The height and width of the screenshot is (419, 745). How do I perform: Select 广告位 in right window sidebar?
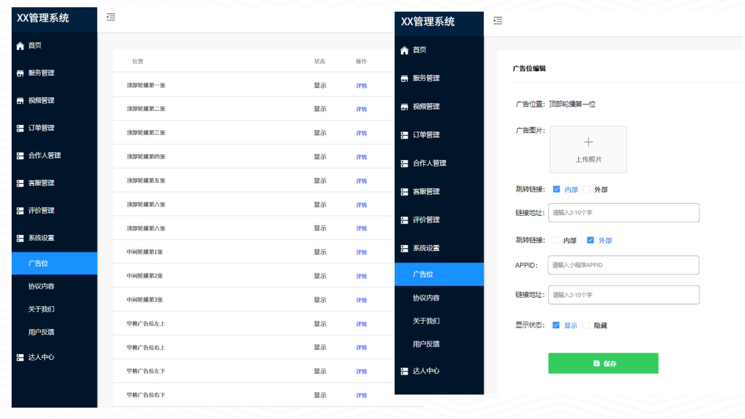coord(439,274)
